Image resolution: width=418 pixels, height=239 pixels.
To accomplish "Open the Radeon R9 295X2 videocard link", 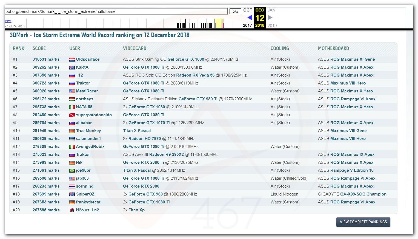I will tap(167, 155).
